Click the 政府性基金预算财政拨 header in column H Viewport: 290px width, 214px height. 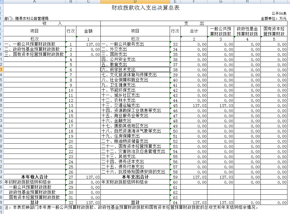click(247, 31)
